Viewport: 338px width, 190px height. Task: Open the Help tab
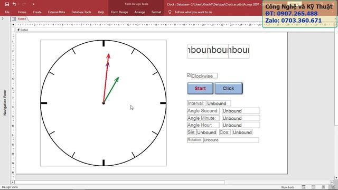[101, 12]
